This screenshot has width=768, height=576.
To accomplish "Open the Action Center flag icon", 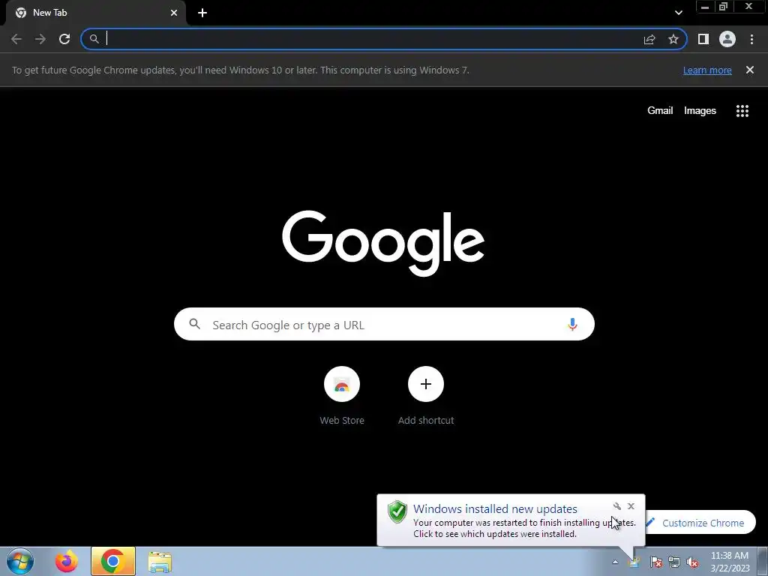I will (x=655, y=562).
